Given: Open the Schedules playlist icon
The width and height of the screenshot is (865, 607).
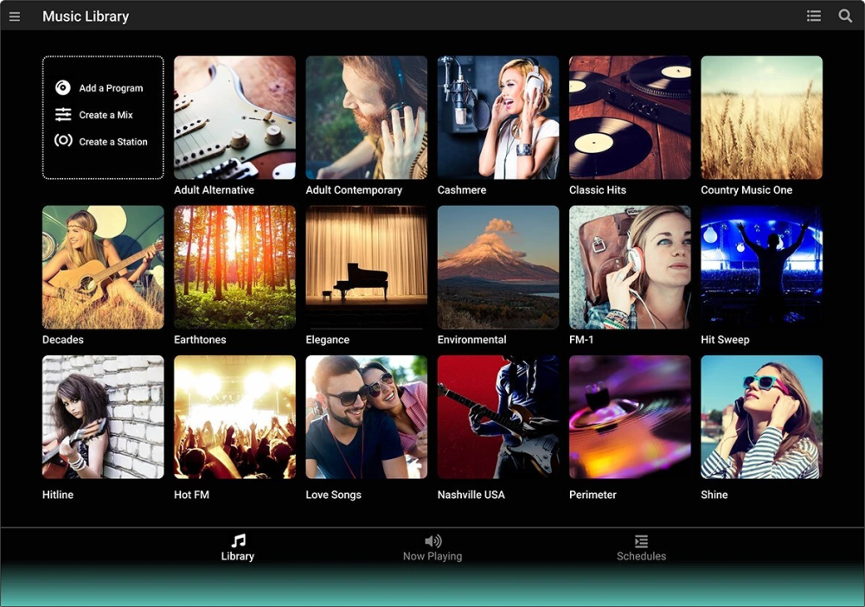Looking at the screenshot, I should click(x=641, y=541).
